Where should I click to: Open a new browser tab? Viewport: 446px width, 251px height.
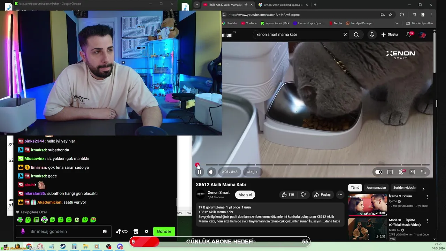click(x=315, y=5)
